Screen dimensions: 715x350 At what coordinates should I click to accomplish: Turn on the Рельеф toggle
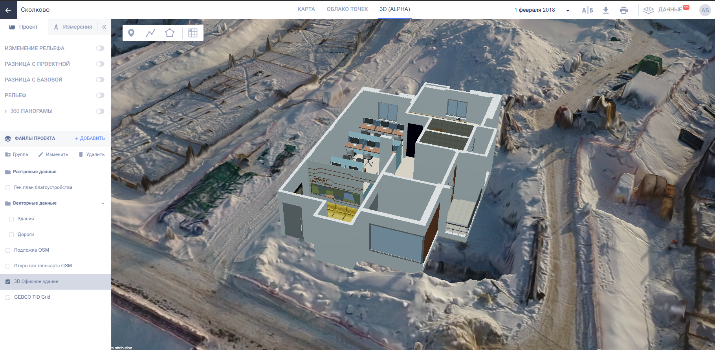[x=100, y=95]
